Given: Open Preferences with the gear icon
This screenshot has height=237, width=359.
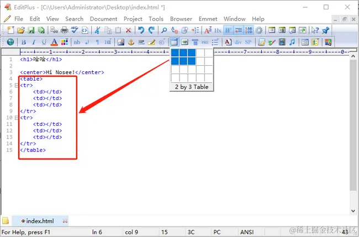Looking at the screenshot, I should click(259, 30).
